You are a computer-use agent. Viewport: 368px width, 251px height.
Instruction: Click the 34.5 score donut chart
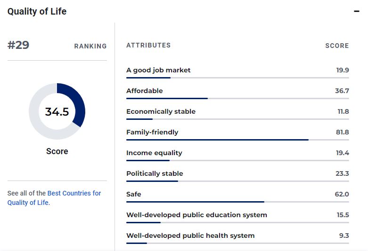pyautogui.click(x=57, y=111)
